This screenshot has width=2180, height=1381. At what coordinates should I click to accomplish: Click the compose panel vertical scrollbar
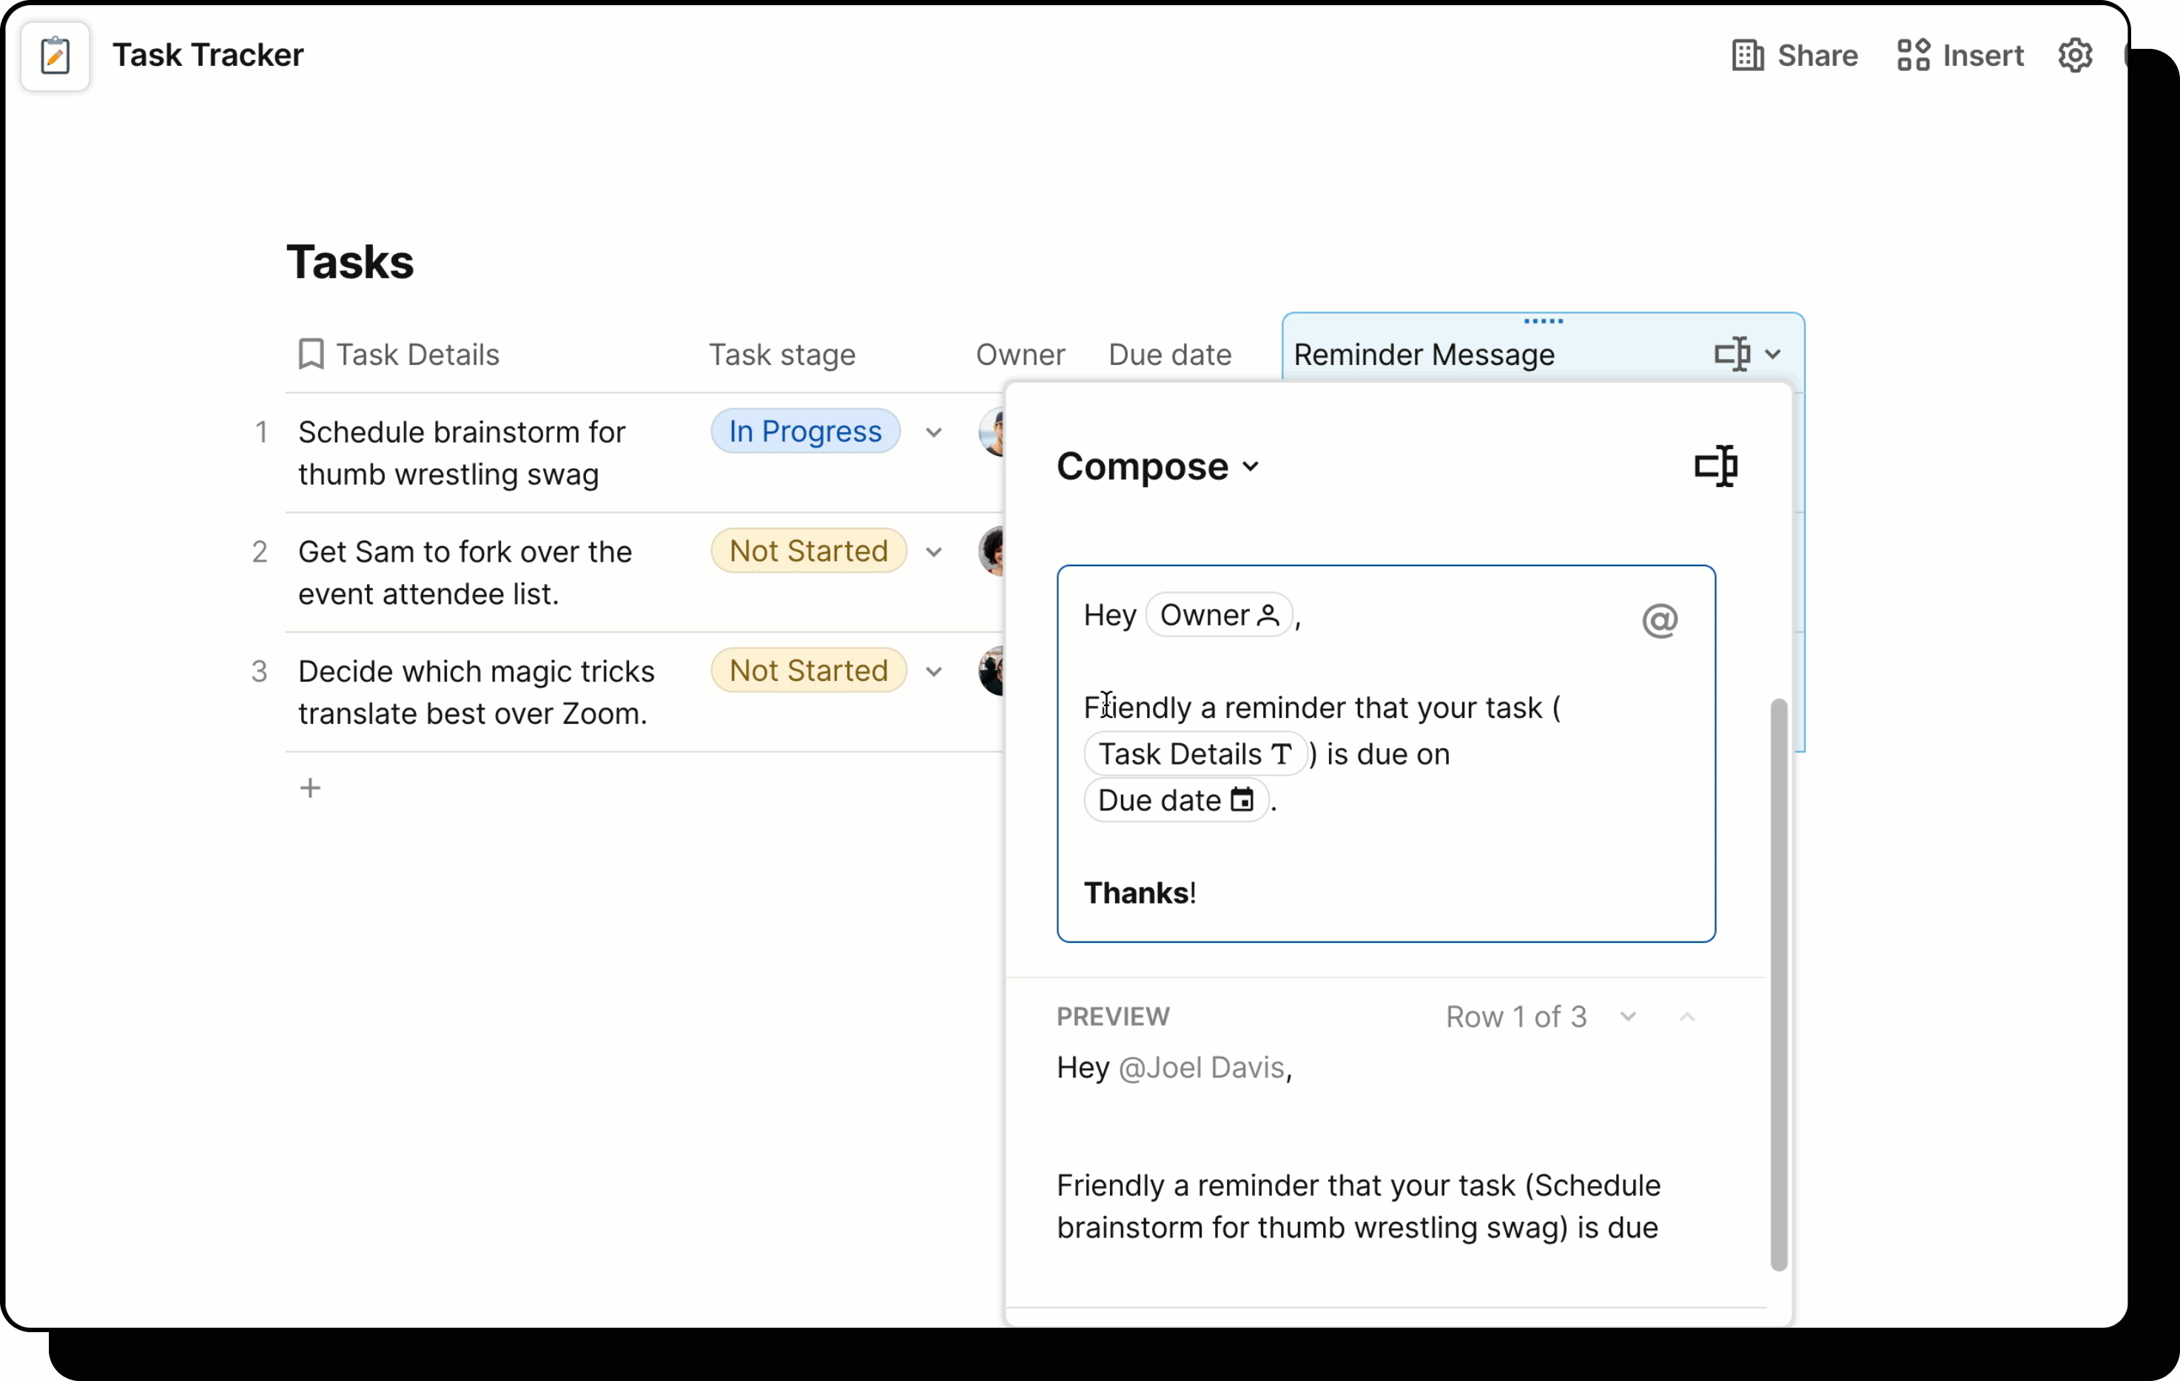1777,983
